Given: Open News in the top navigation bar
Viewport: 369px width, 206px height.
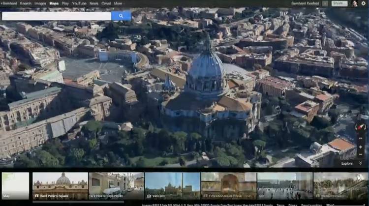Looking at the screenshot, I should [93, 3].
